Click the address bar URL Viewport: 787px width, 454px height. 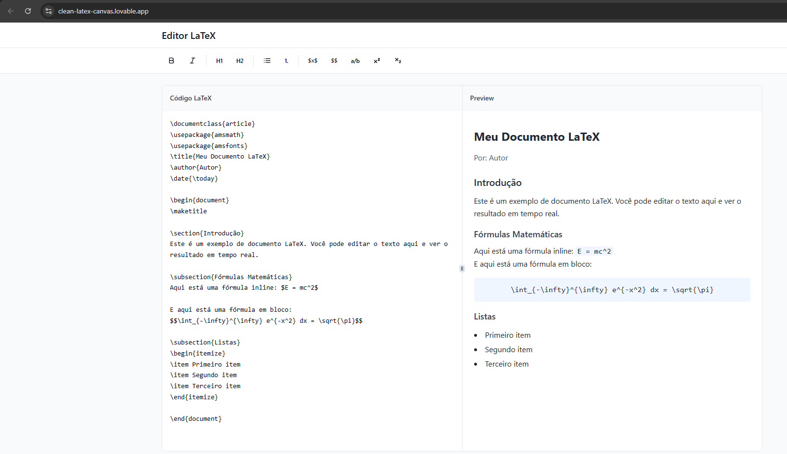[x=103, y=11]
